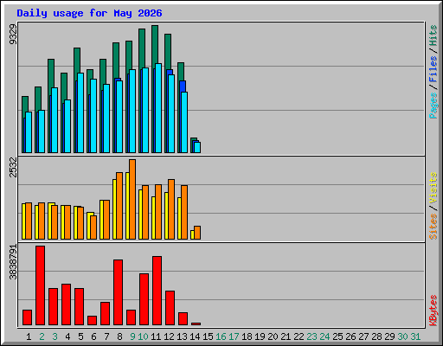The image size is (443, 346).
Task: Click day 17 on the date axis
Action: [x=234, y=336]
